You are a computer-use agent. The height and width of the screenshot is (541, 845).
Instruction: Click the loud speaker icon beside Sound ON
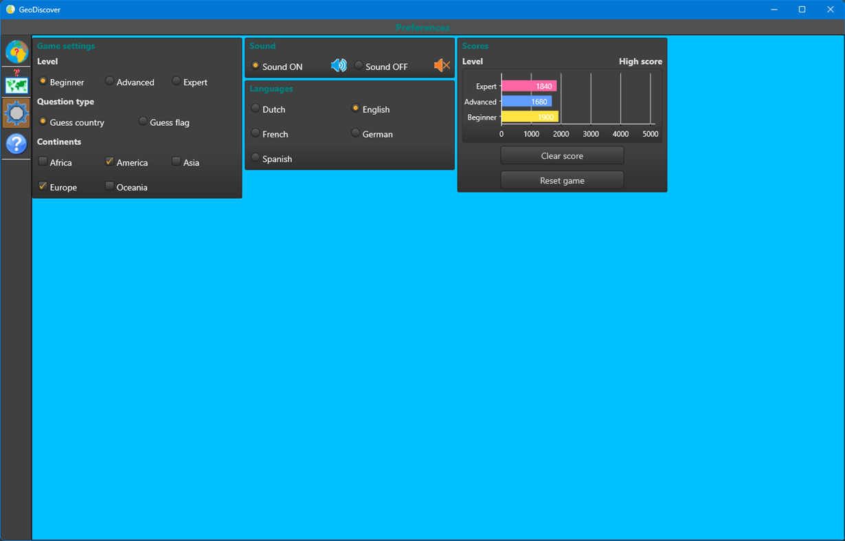[x=338, y=65]
